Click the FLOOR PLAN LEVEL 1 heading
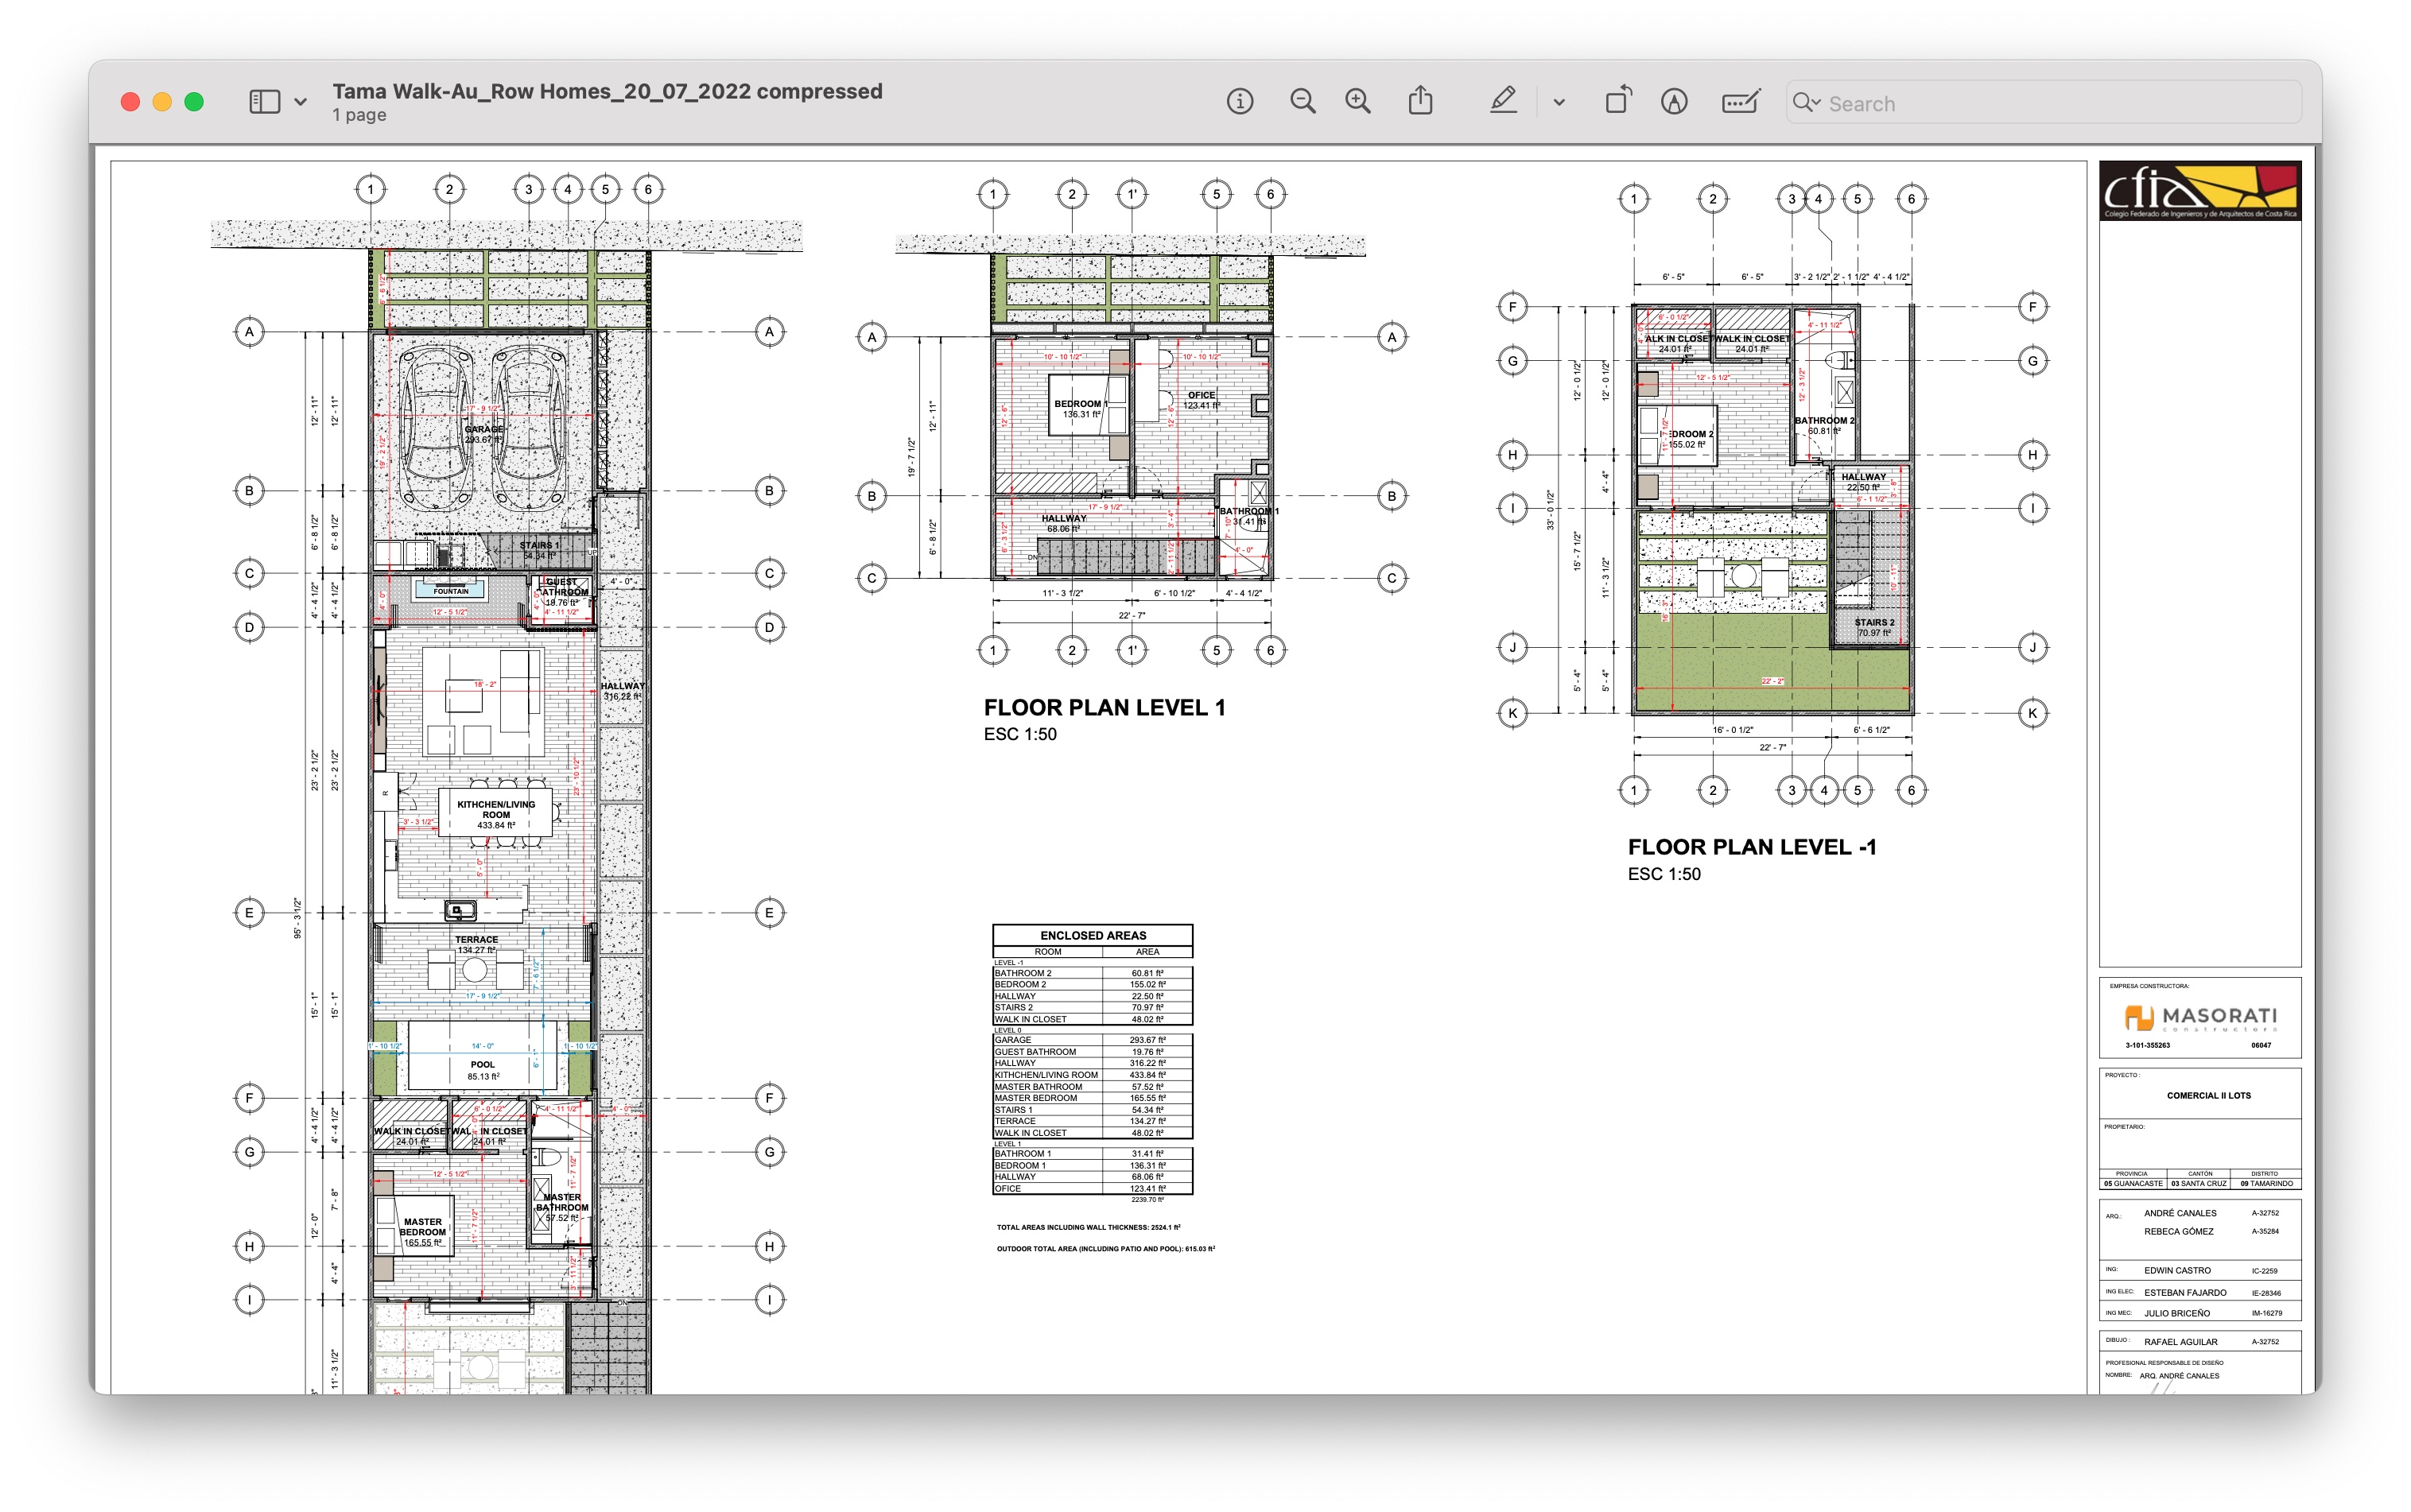This screenshot has width=2411, height=1512. point(1104,708)
